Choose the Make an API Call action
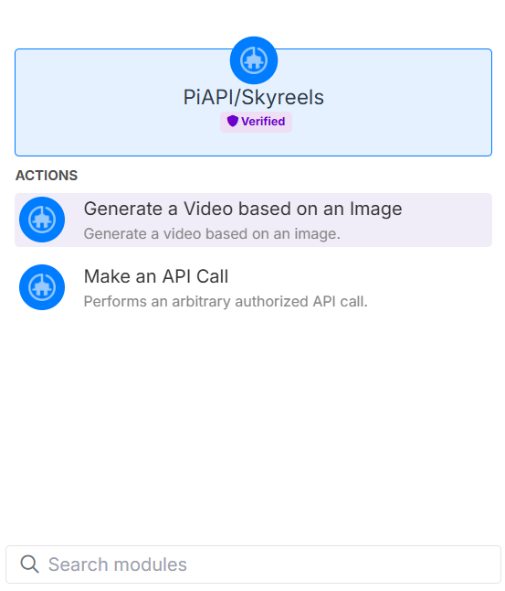 point(253,287)
